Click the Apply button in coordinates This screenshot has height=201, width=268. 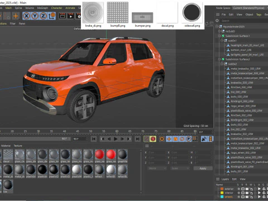click(203, 168)
